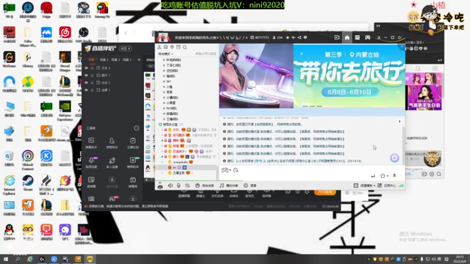The image size is (470, 264).
Task: Open dropdown next to game controller in chat input
Action: [230, 170]
